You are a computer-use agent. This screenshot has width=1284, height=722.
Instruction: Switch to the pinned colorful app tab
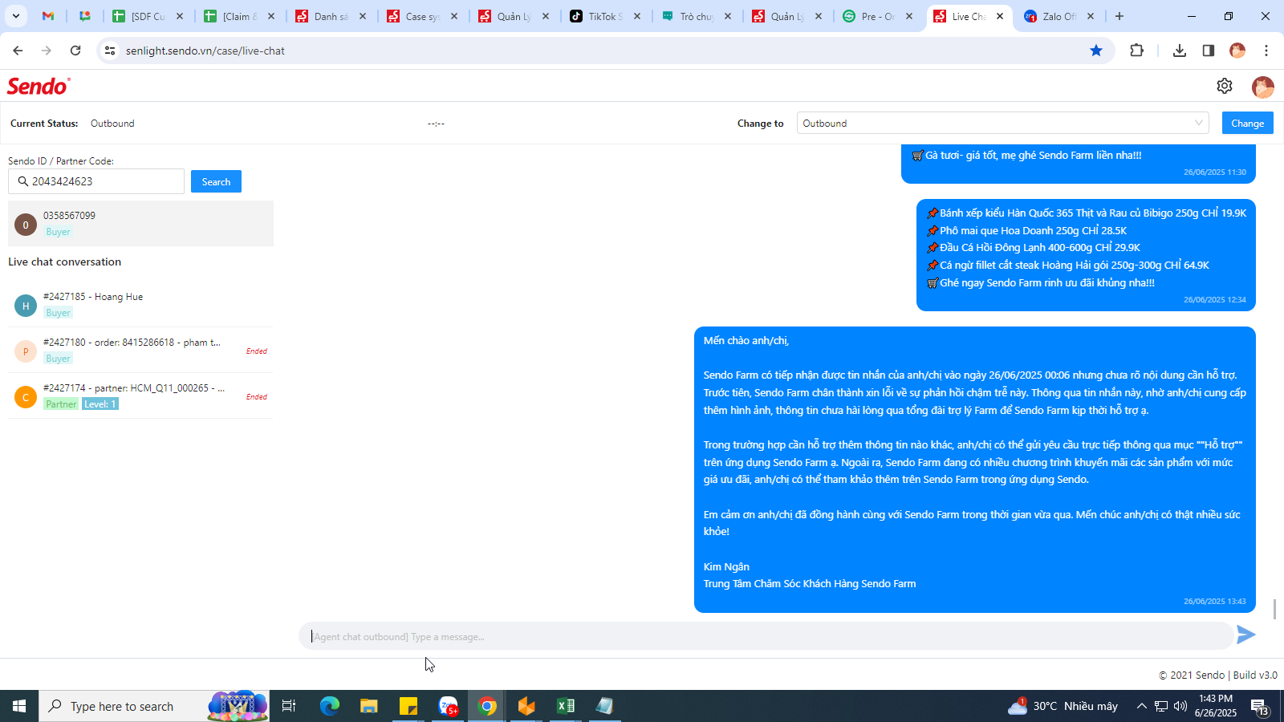[x=85, y=16]
